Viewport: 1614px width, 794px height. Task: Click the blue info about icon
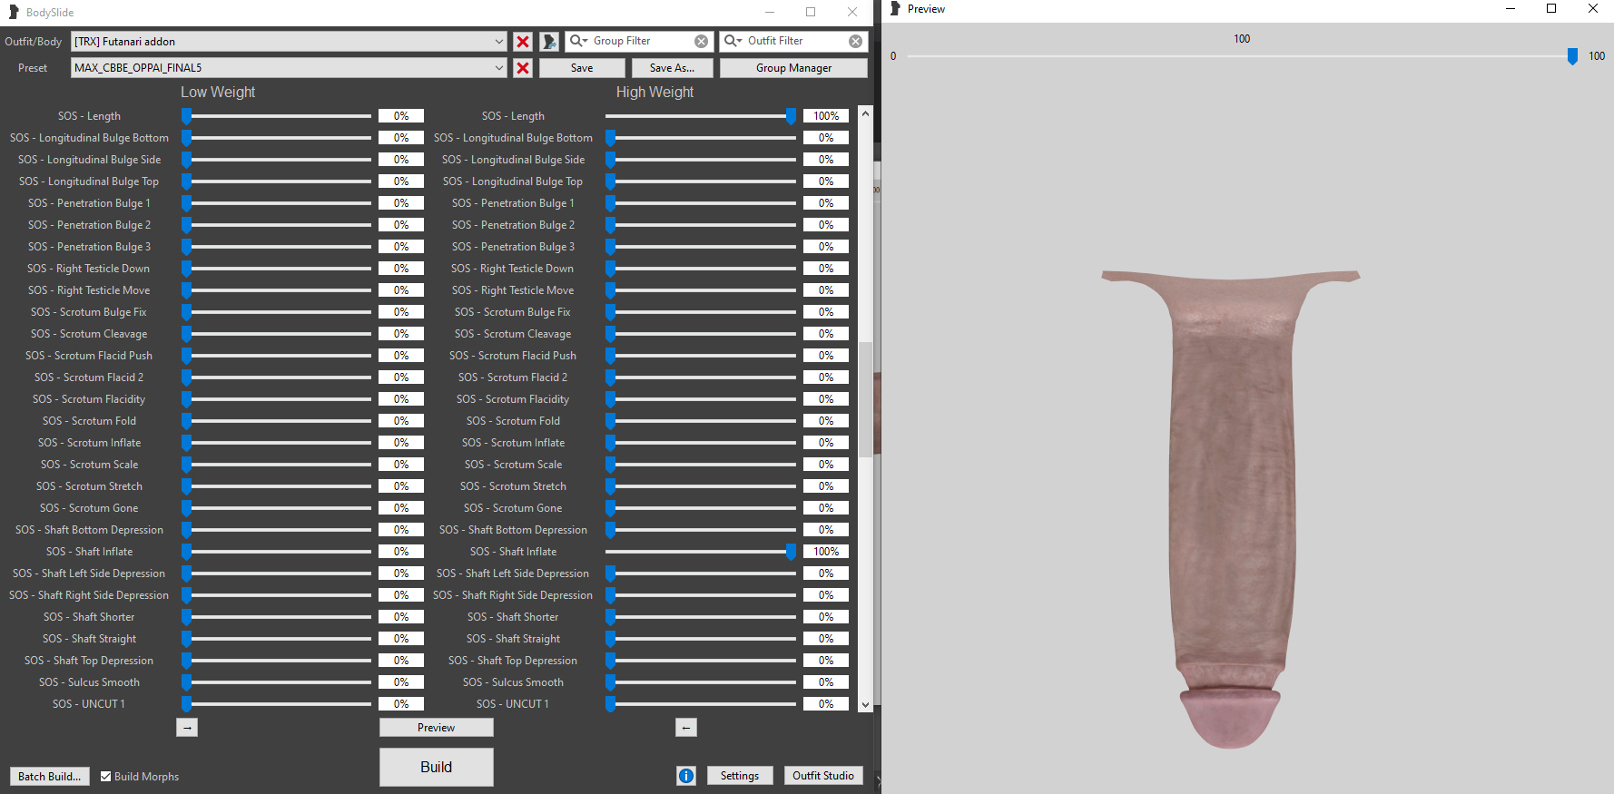tap(686, 776)
